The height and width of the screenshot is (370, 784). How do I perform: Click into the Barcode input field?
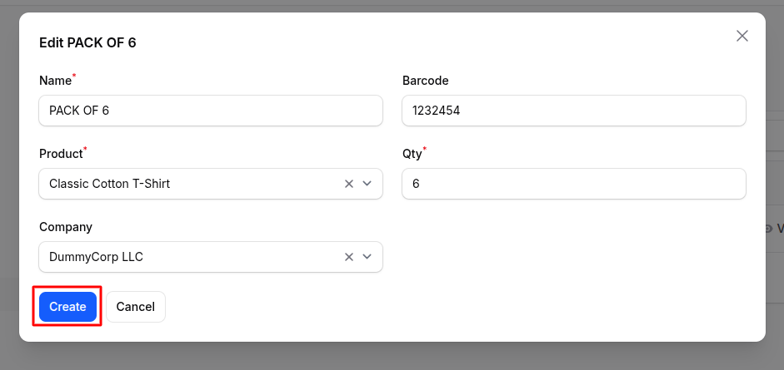point(573,110)
